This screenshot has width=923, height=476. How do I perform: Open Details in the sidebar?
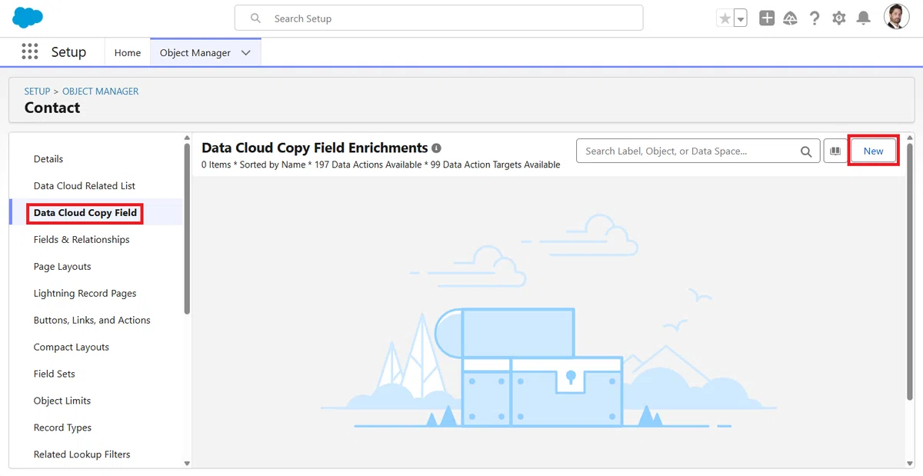(x=48, y=158)
